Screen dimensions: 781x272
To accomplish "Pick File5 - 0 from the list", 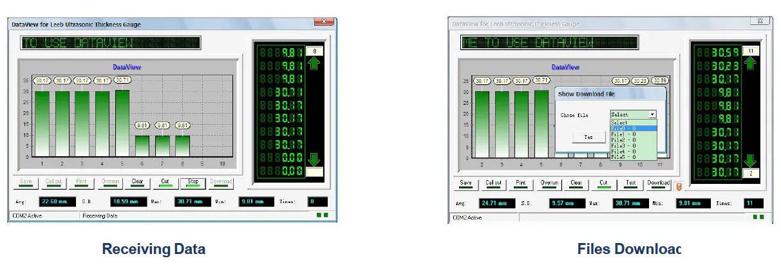I will [633, 157].
